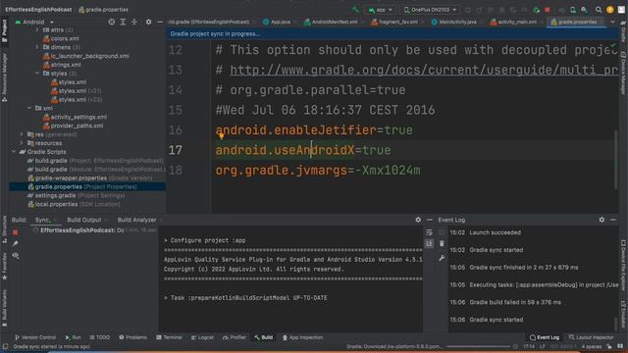Collapse the styles folder in project tree
The image size is (628, 353).
[x=37, y=74]
